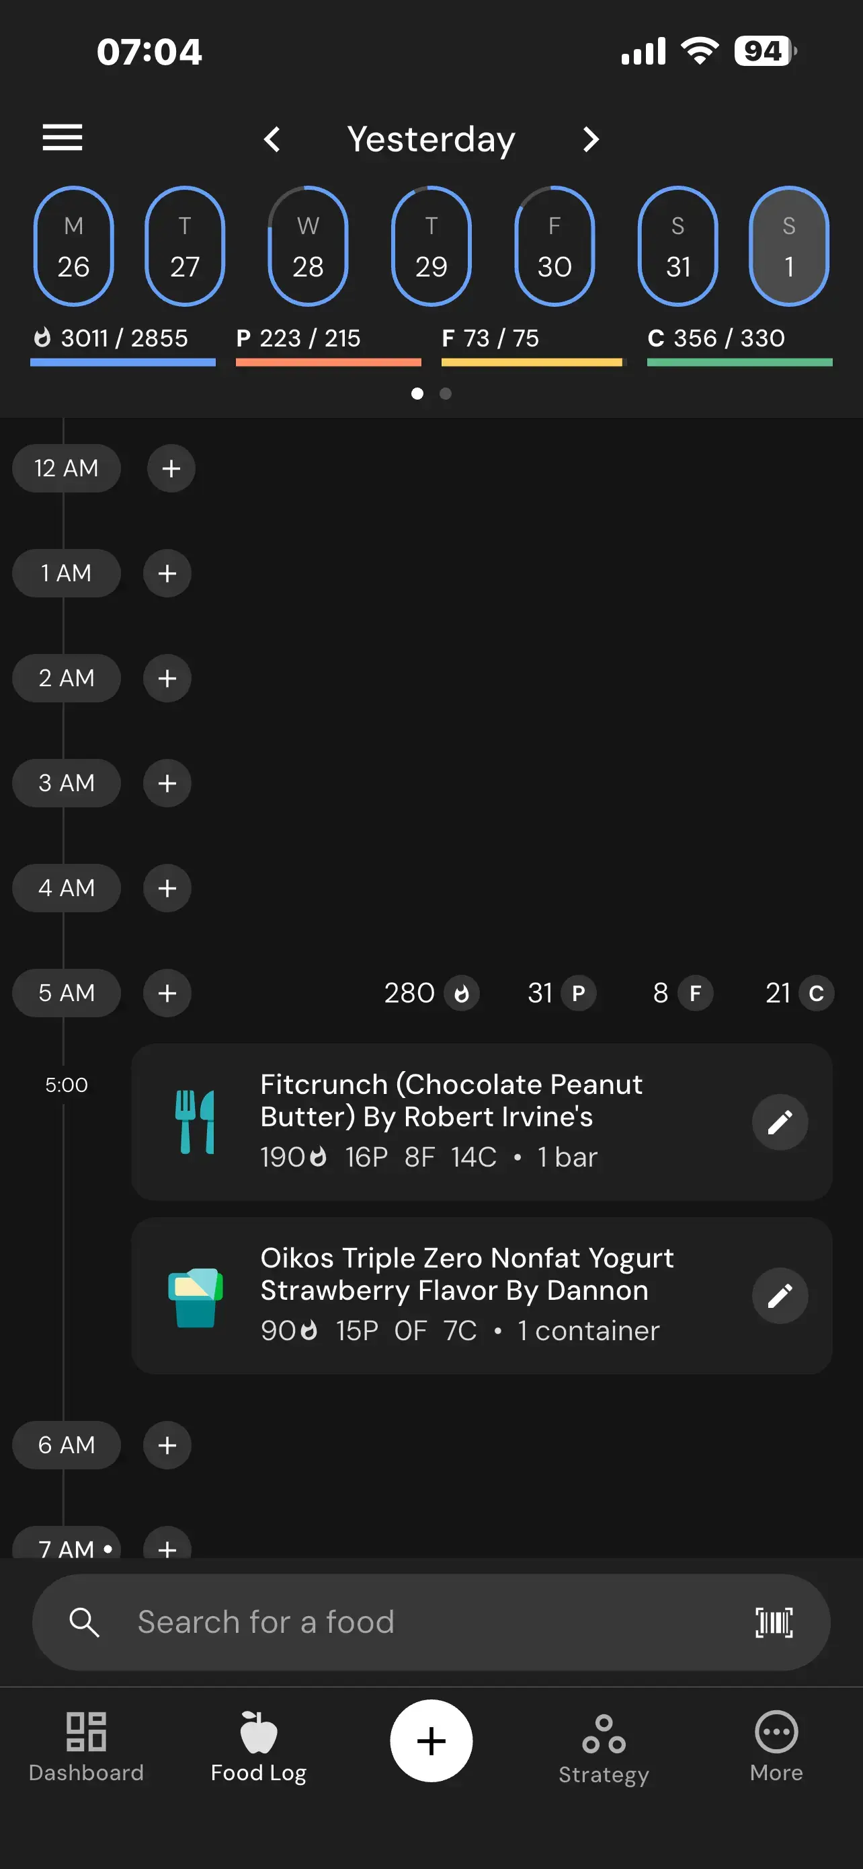This screenshot has width=863, height=1869.
Task: Select Monday 26 in week strip
Action: coord(73,247)
